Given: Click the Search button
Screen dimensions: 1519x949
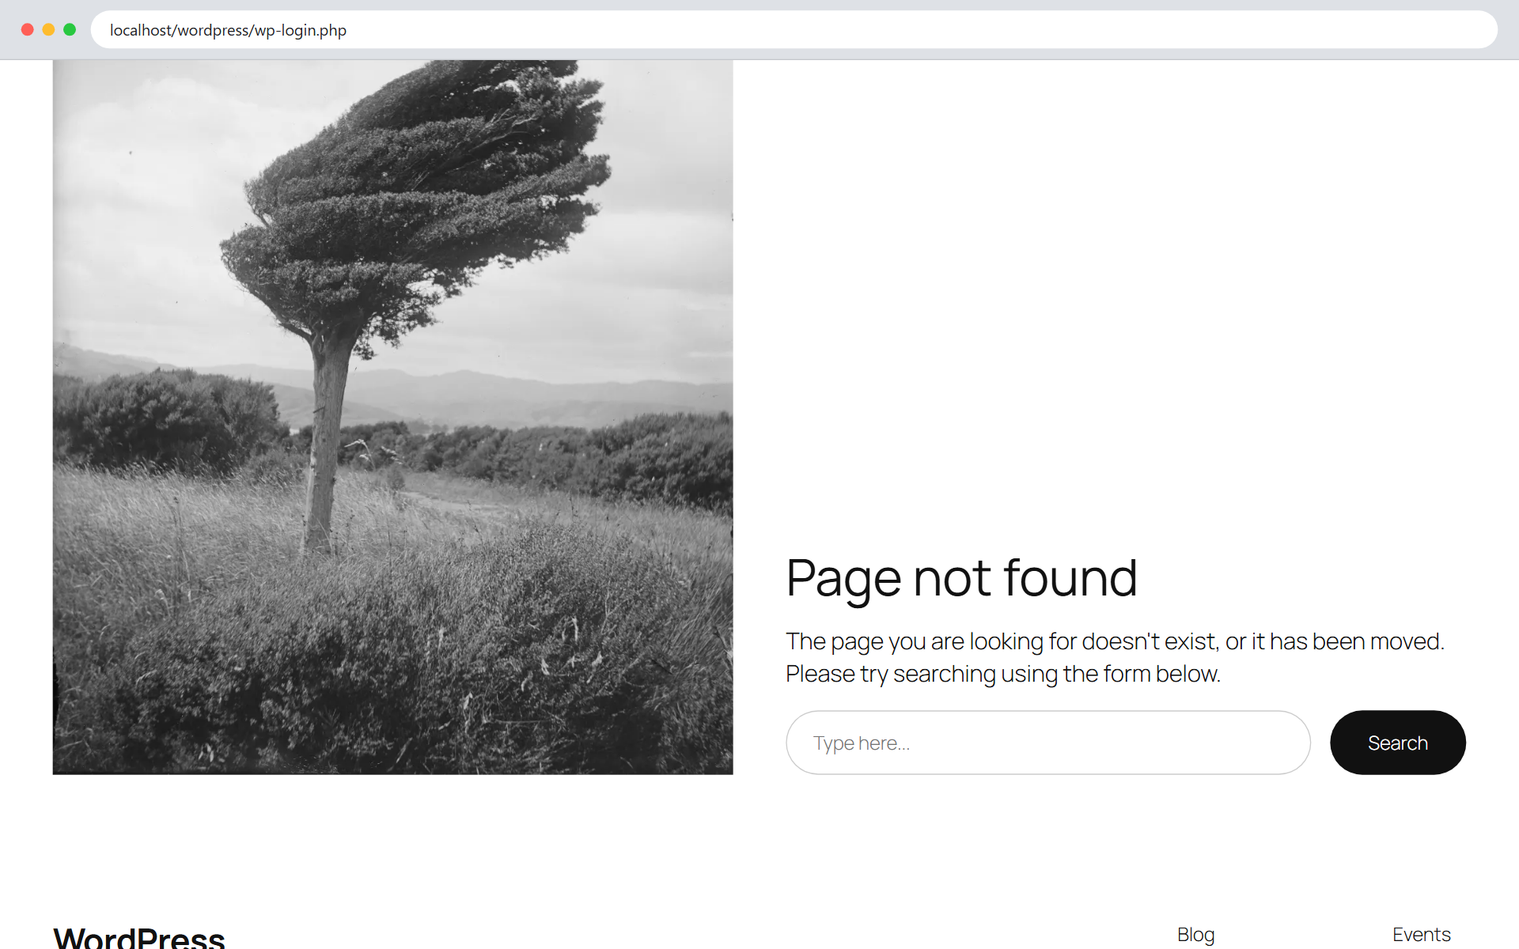Looking at the screenshot, I should [1397, 743].
